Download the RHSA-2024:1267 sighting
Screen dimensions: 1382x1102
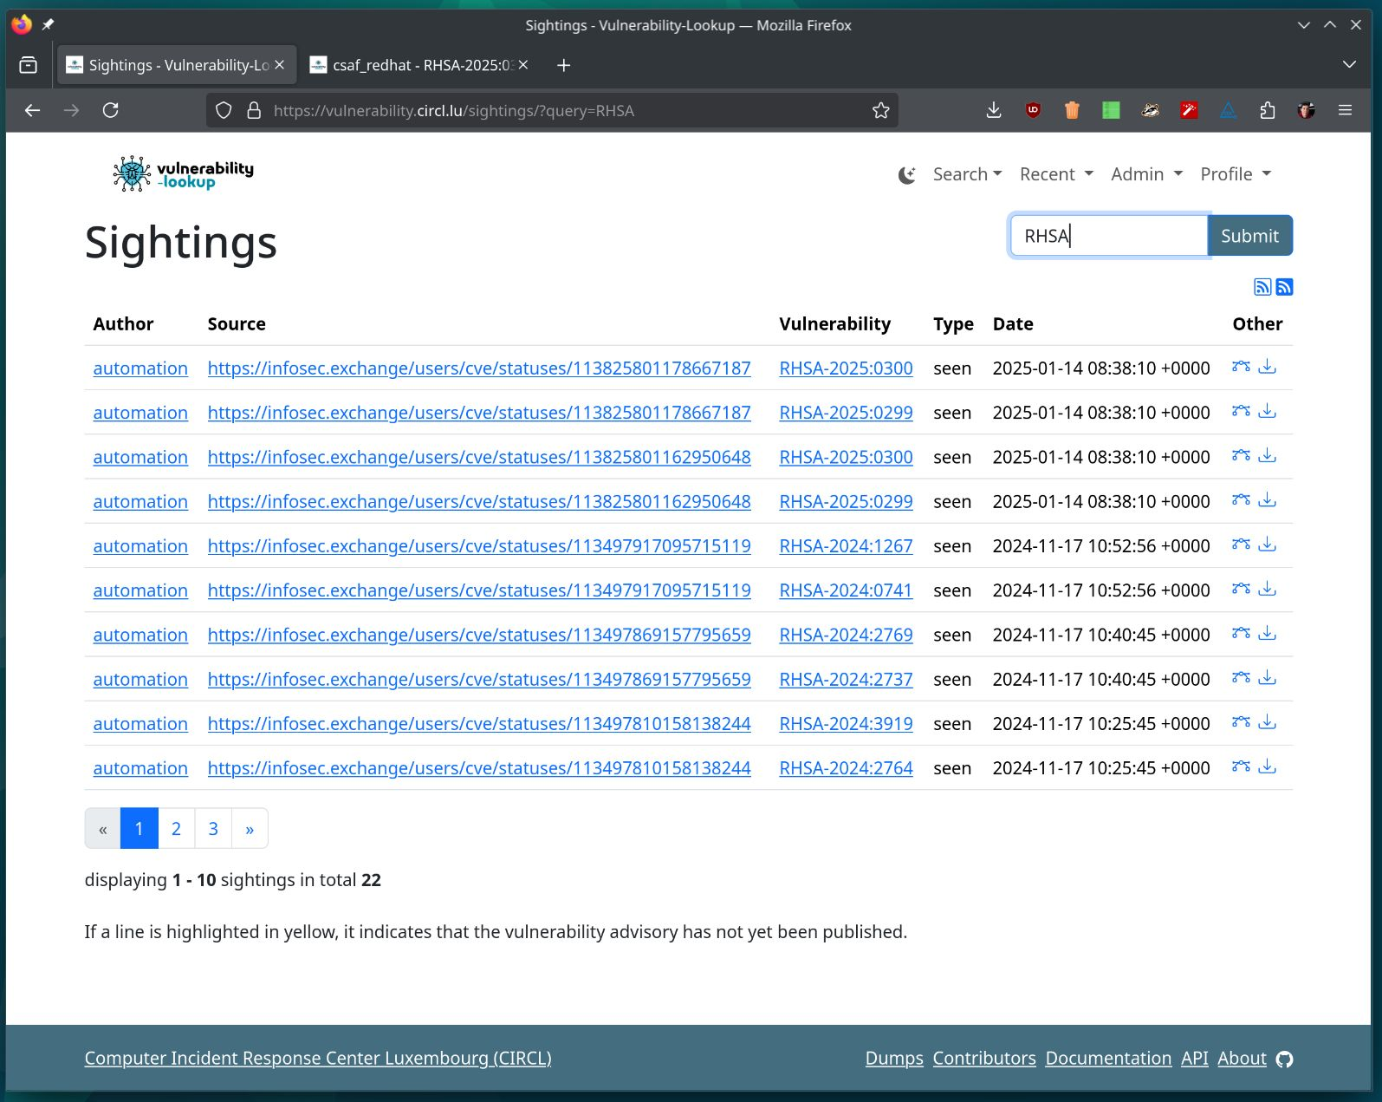click(x=1267, y=544)
